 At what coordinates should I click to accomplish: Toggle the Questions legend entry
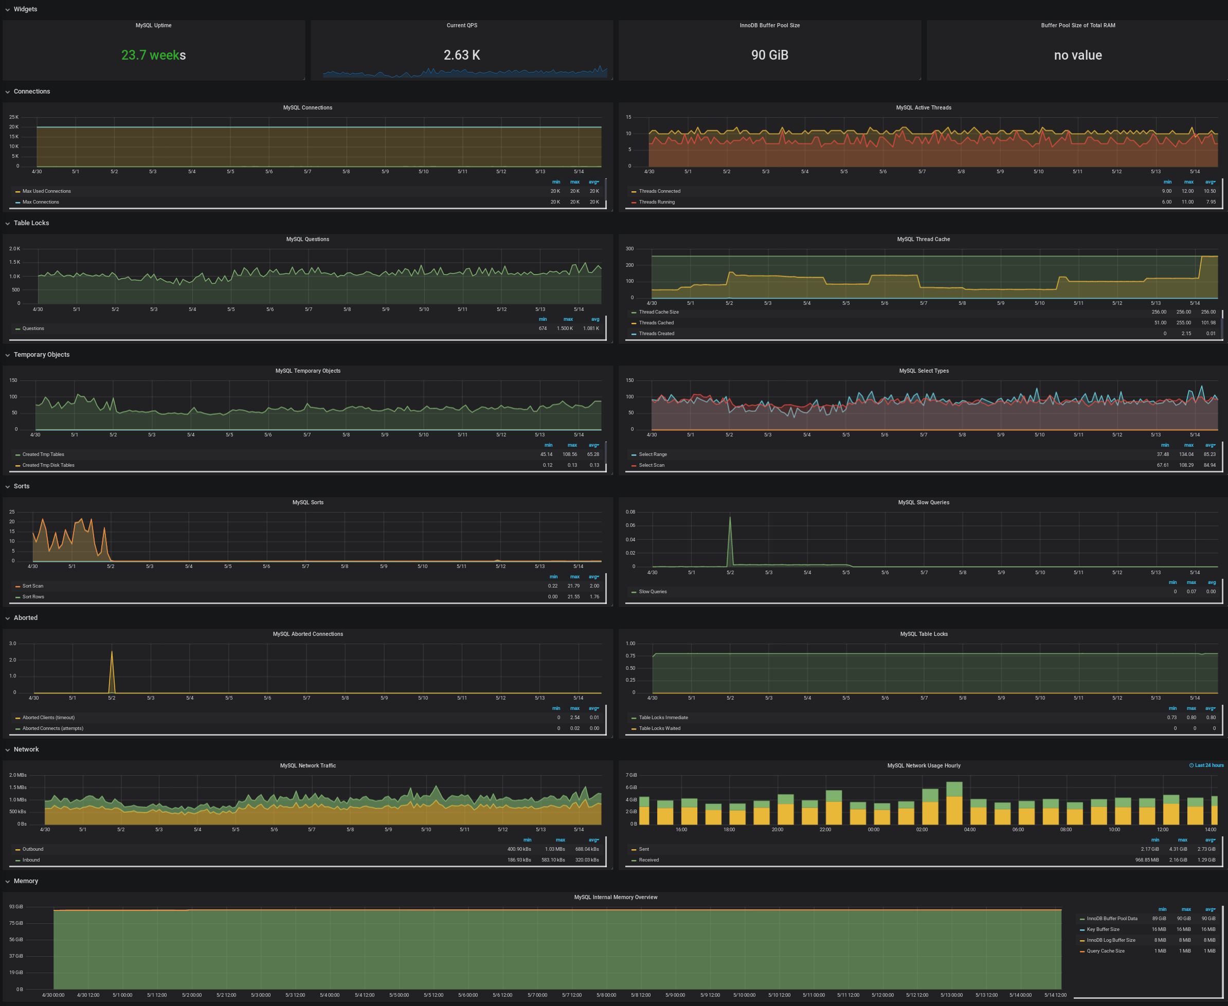(x=33, y=328)
